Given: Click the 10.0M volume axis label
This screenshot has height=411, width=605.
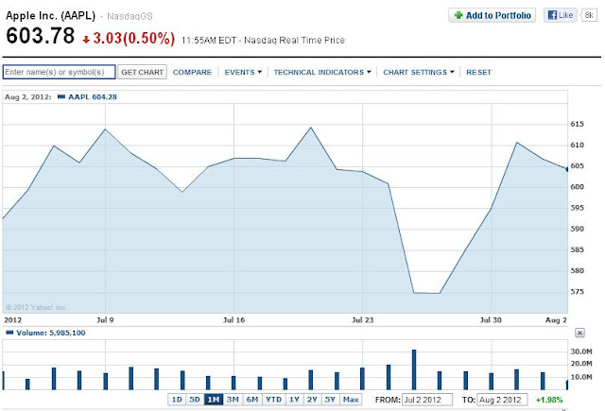Looking at the screenshot, I should (581, 377).
